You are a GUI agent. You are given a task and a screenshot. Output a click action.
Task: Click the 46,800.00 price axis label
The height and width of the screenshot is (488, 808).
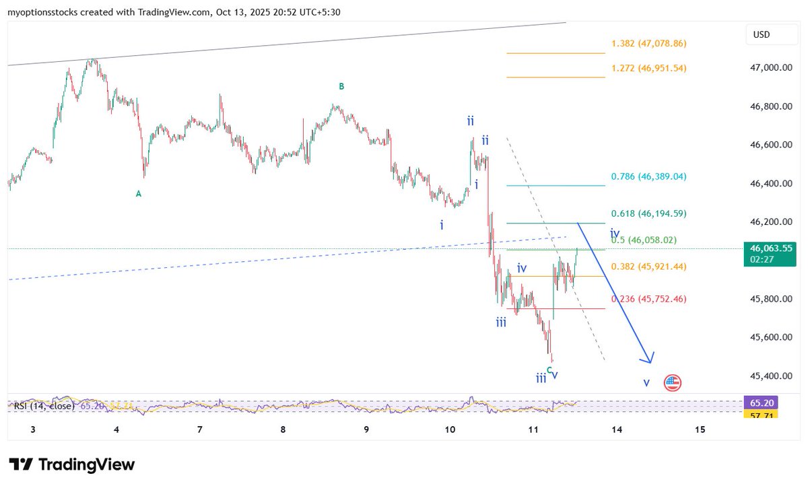coord(771,106)
